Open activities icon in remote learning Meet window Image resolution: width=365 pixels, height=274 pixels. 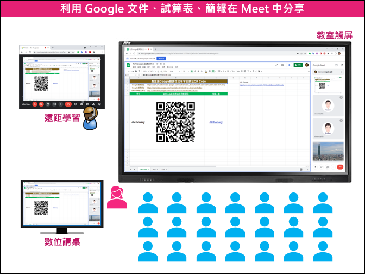(93, 104)
